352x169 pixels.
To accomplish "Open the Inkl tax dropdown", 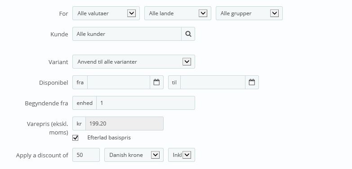I will (181, 155).
